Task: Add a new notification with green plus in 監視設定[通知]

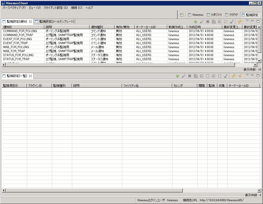Action: 196,22
